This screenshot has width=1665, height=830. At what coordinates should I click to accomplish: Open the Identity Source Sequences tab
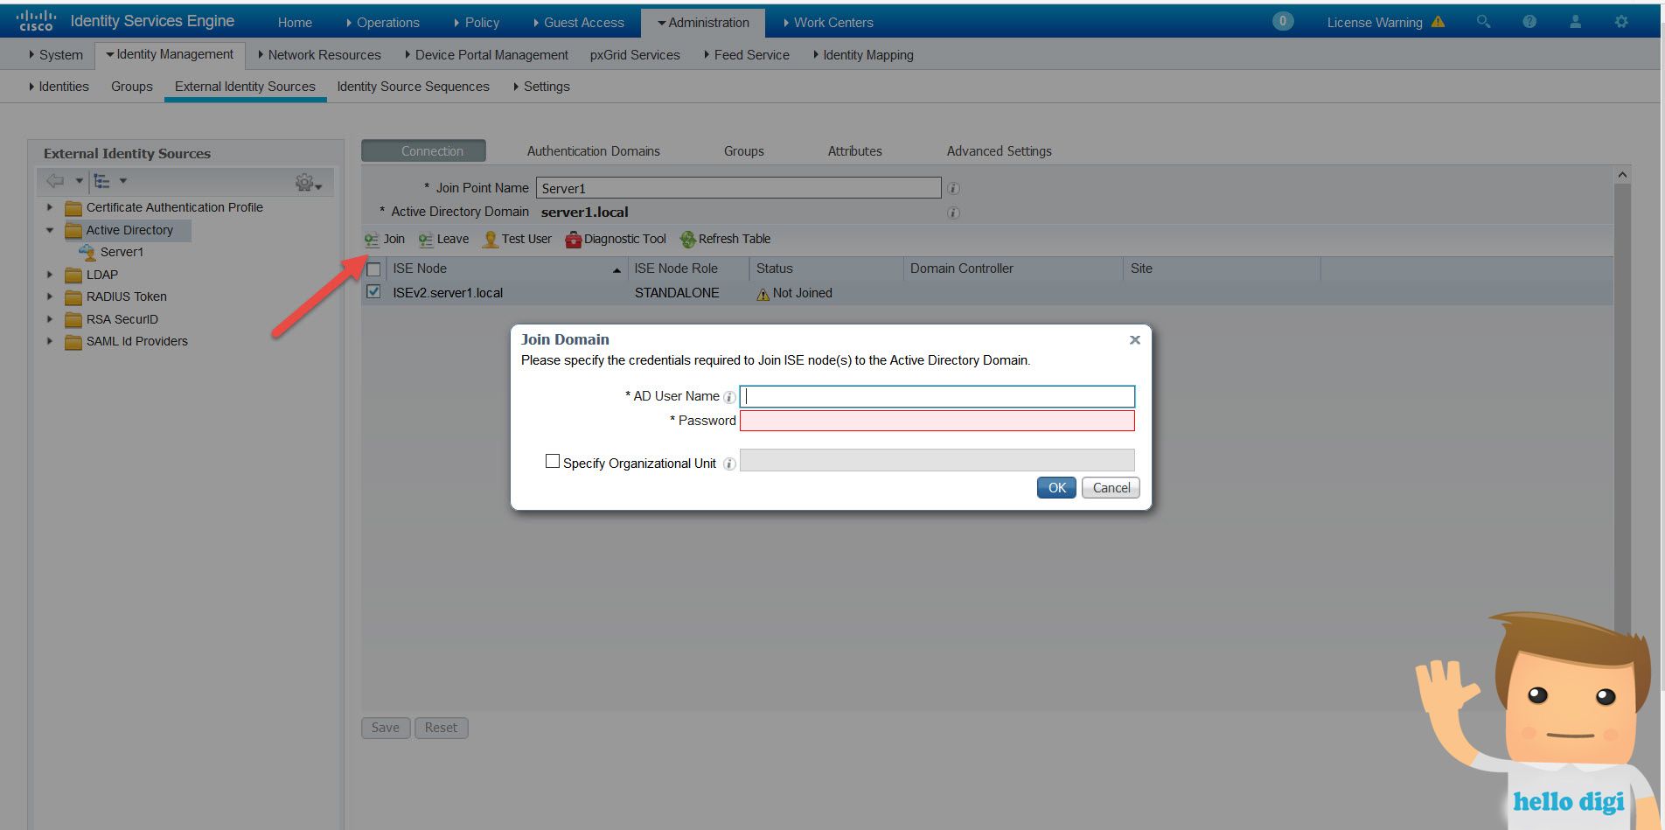point(413,87)
